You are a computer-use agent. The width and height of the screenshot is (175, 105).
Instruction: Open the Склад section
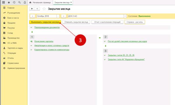[10, 33]
